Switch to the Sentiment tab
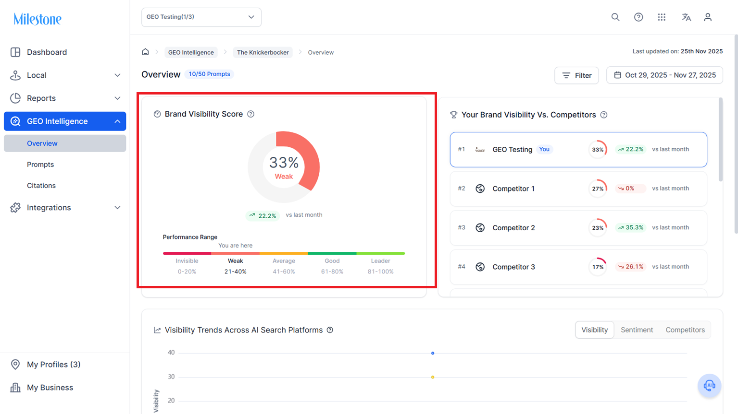The image size is (738, 414). click(x=637, y=330)
